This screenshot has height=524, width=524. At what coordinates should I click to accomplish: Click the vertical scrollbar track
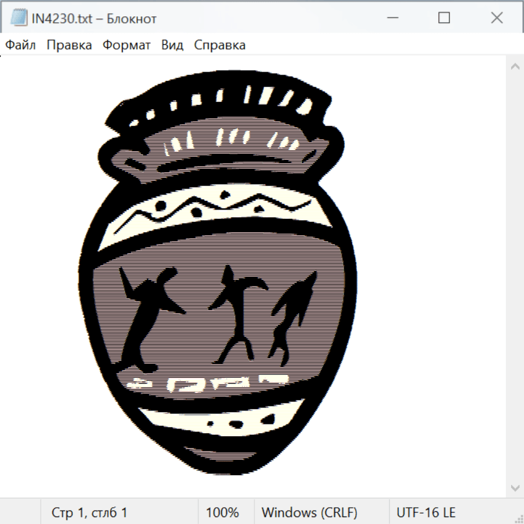click(515, 277)
